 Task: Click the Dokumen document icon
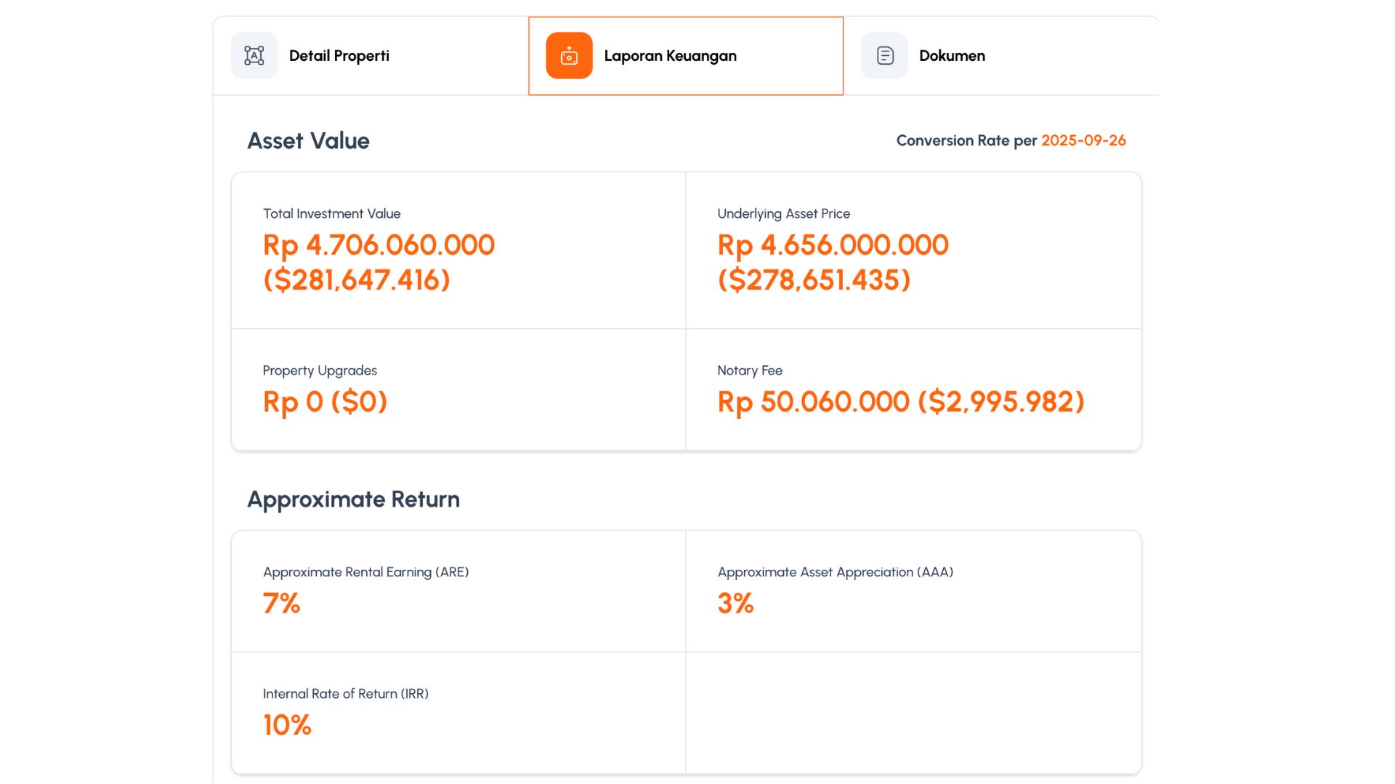click(x=884, y=56)
